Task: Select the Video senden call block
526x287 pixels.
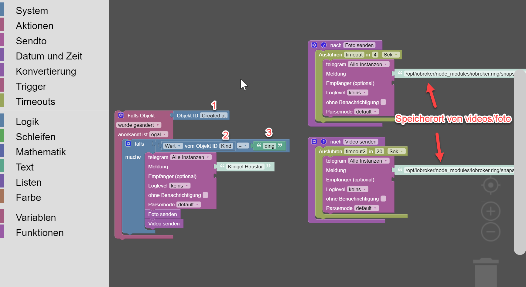Action: pyautogui.click(x=164, y=224)
